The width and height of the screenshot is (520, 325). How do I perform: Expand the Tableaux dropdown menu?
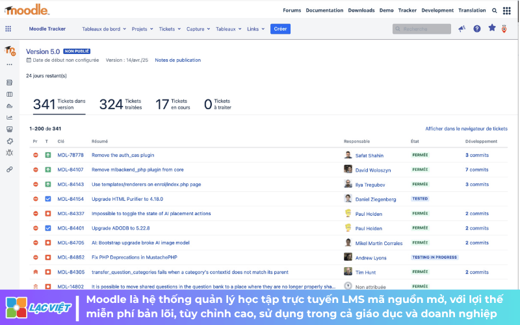tap(229, 29)
